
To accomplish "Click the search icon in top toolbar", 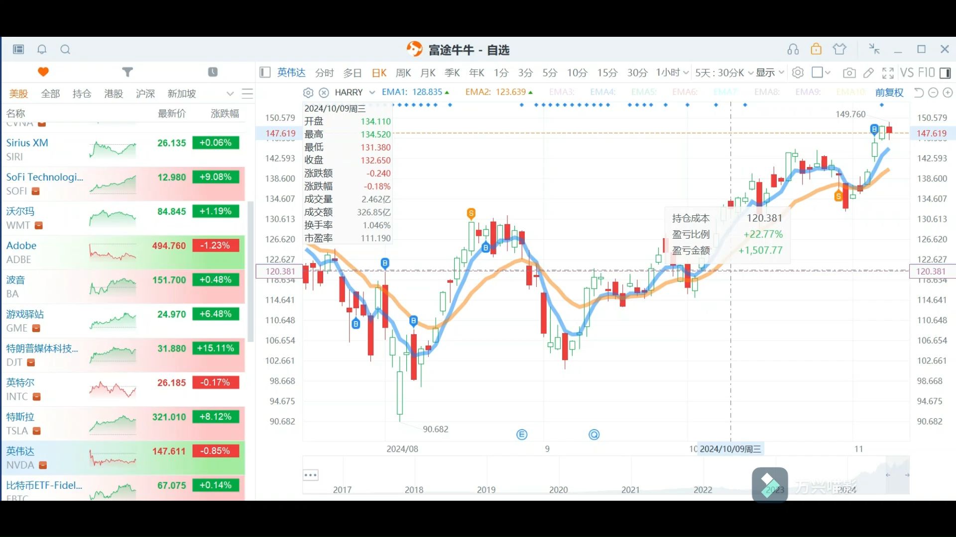I will coord(64,49).
